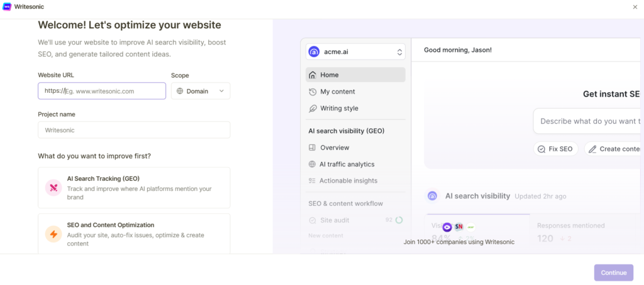This screenshot has height=285, width=644.
Task: Choose the SEO and Content Optimization option
Action: click(x=134, y=234)
